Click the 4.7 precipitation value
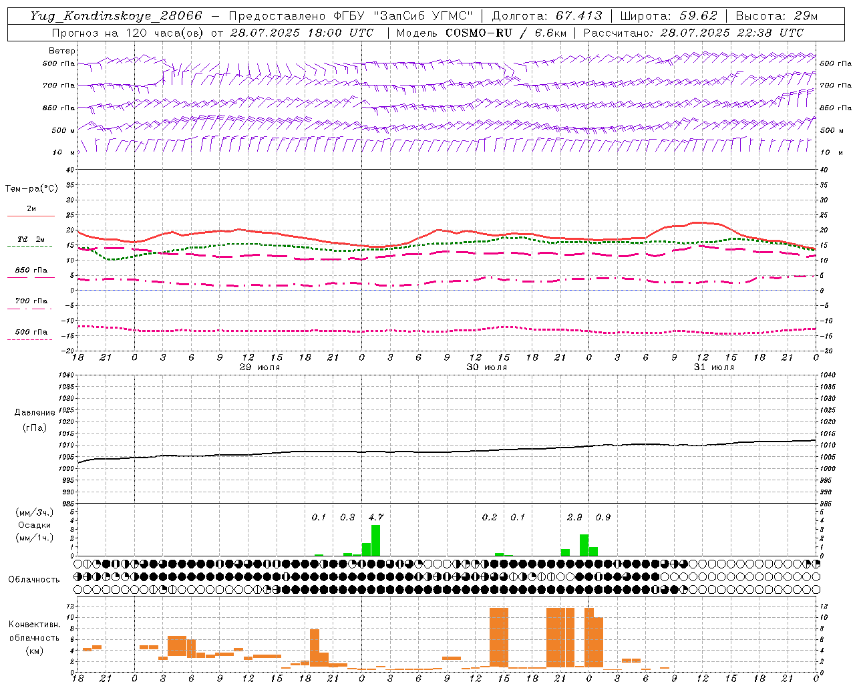The width and height of the screenshot is (855, 684). pyautogui.click(x=376, y=517)
